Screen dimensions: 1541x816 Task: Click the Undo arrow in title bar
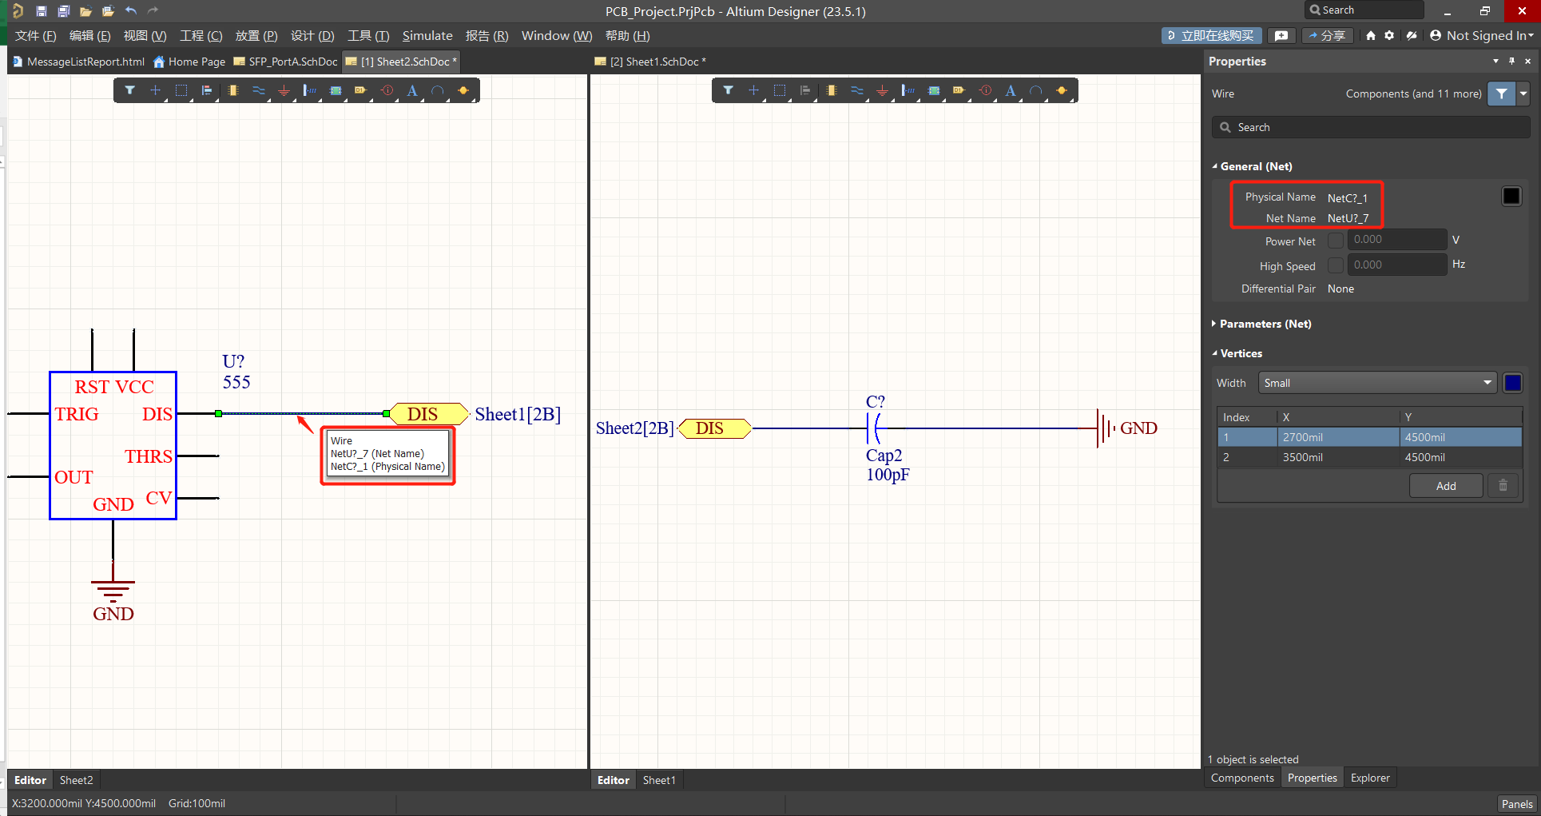(x=131, y=11)
